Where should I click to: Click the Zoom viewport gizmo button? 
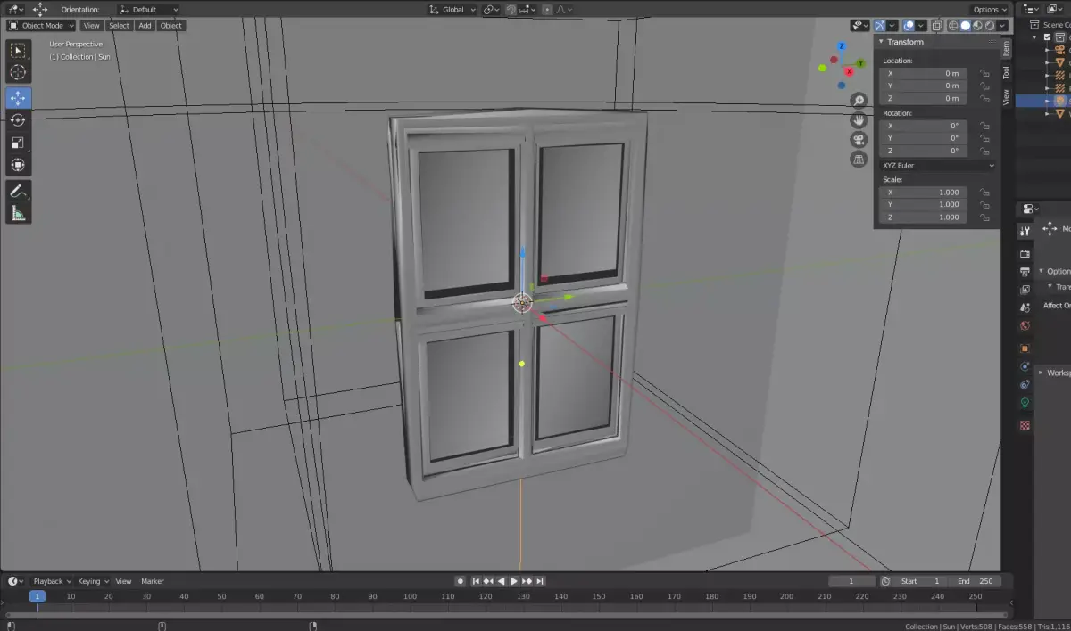pos(859,101)
